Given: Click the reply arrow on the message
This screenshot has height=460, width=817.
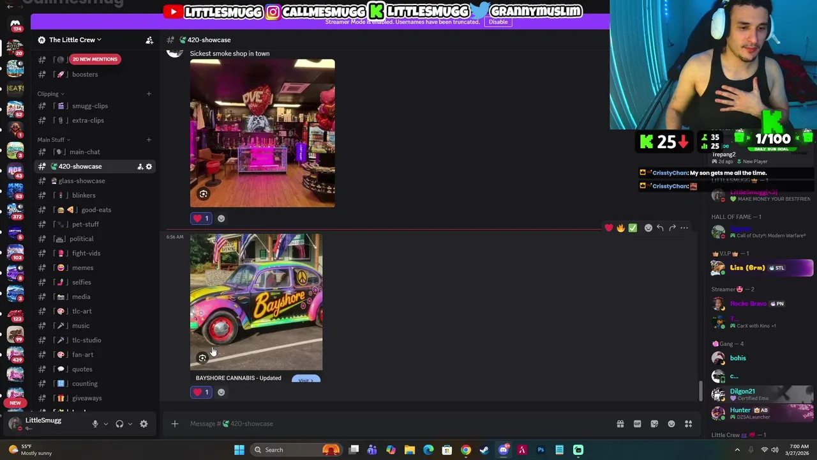Looking at the screenshot, I should pos(660,227).
